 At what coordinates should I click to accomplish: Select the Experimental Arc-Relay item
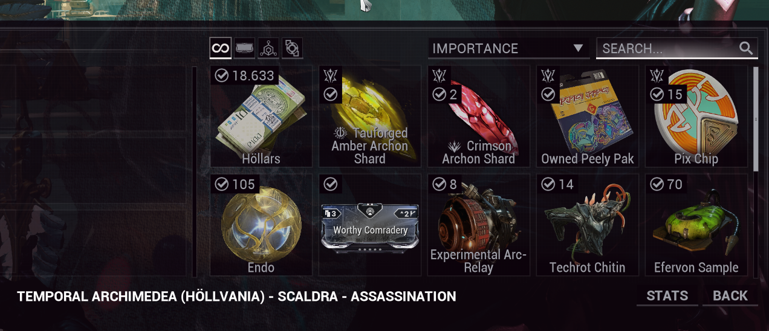[478, 225]
